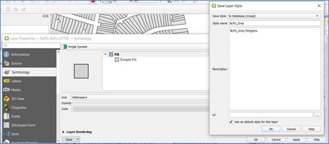This screenshot has width=329, height=144.
Task: Toggle Use as default style checkbox
Action: (x=231, y=122)
